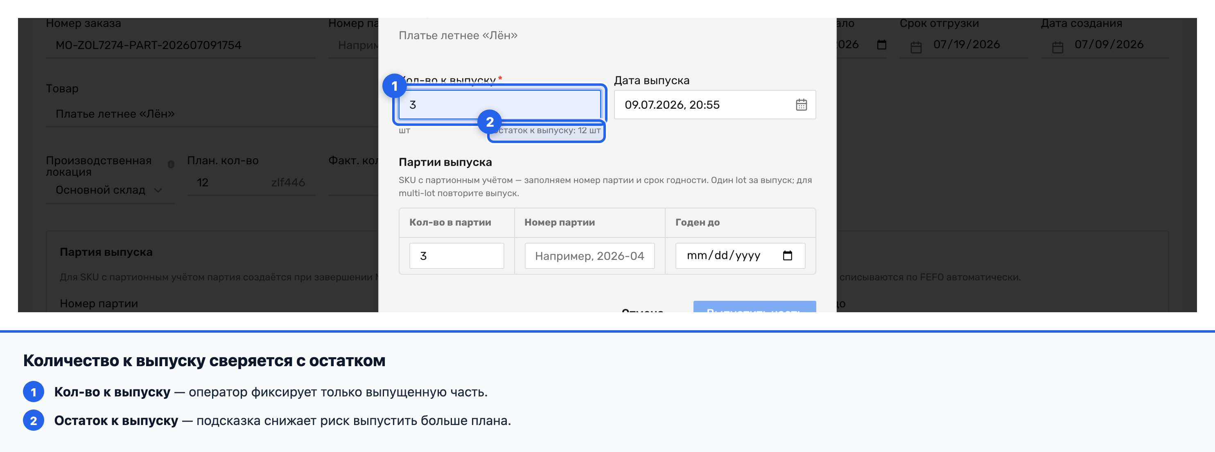Click the Годен до column header
Screen dimensions: 1215x452
pos(697,222)
